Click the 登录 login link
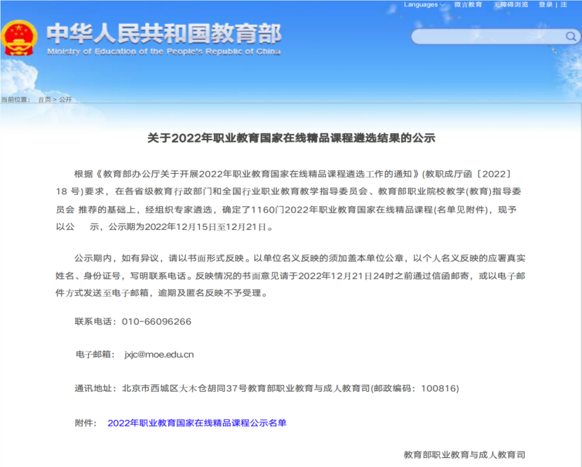582x467 pixels. (546, 5)
